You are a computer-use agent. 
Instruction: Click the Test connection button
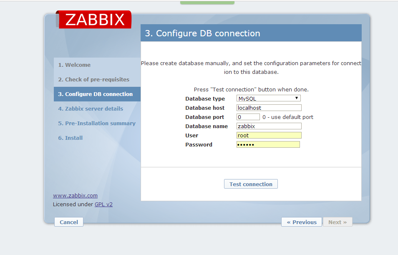(251, 184)
